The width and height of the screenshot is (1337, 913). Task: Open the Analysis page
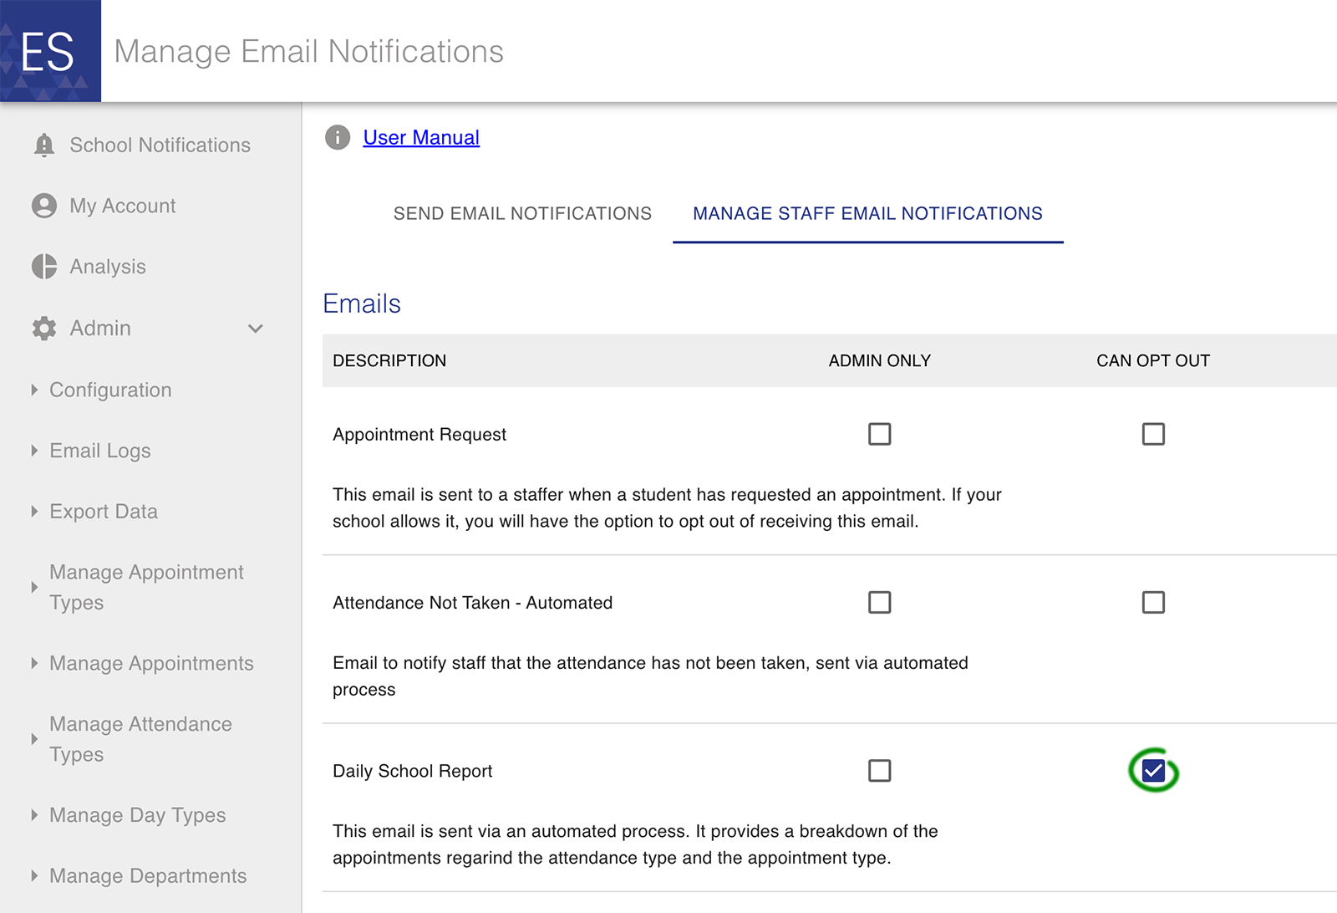point(108,267)
